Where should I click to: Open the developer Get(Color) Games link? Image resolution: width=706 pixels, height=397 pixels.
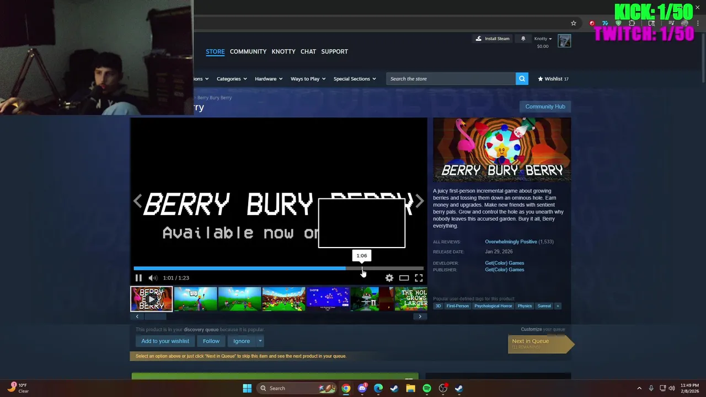(505, 263)
